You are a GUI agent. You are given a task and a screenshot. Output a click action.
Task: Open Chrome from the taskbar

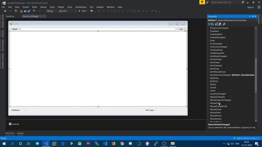point(122,143)
